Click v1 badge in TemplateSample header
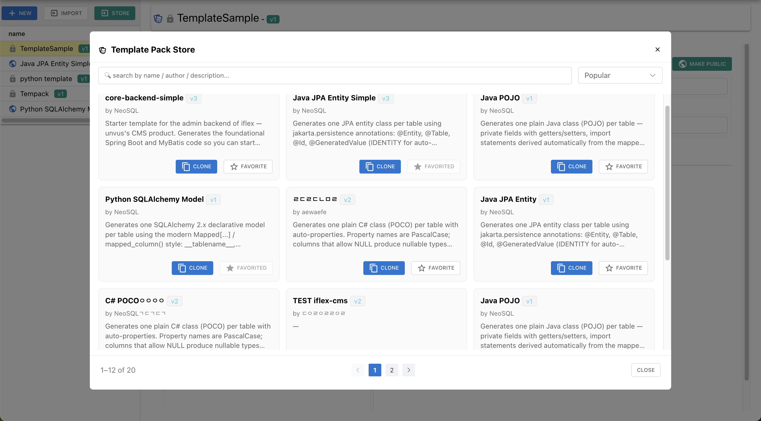The width and height of the screenshot is (761, 421). [x=273, y=19]
